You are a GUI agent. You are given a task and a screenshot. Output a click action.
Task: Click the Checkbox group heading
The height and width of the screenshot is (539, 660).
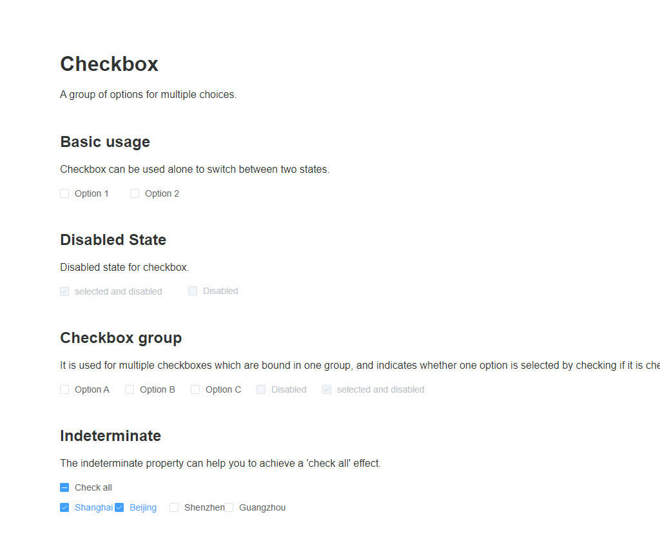(x=121, y=338)
